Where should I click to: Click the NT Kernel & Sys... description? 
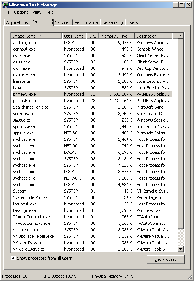point(153,191)
